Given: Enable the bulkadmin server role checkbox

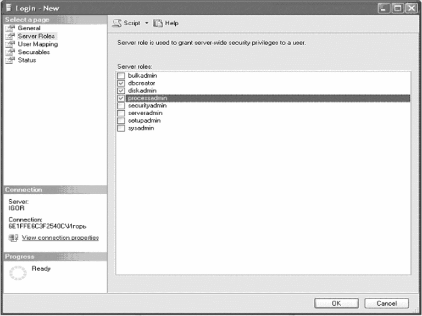Looking at the screenshot, I should tap(121, 76).
